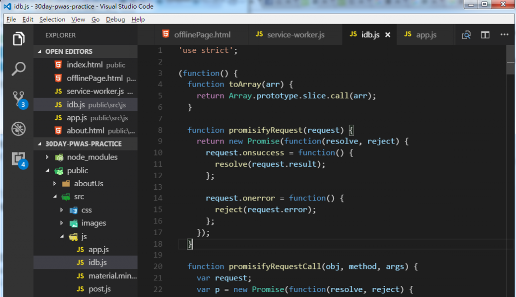Click the images folder icon

tap(74, 224)
